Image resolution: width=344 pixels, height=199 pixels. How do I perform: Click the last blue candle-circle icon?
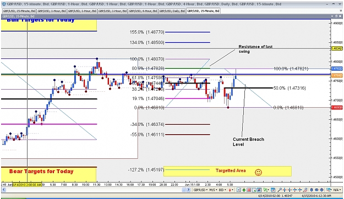(x=322, y=190)
